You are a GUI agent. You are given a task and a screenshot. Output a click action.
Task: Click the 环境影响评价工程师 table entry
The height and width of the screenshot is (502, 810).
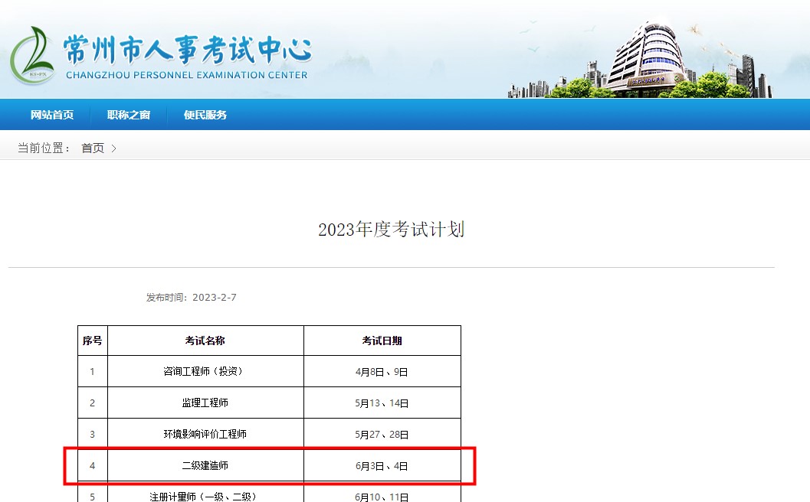point(202,433)
